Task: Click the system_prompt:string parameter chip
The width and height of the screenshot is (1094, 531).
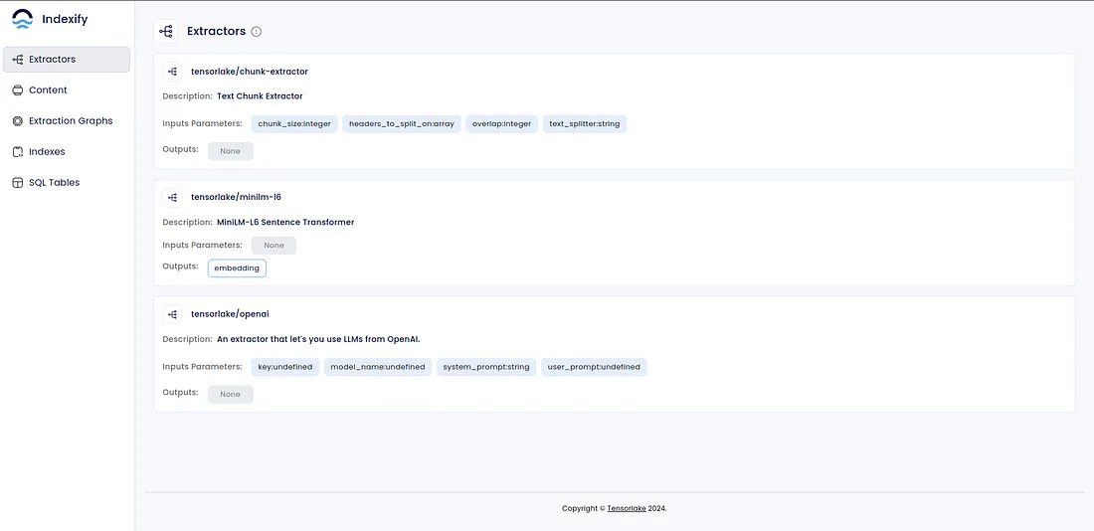Action: point(486,367)
